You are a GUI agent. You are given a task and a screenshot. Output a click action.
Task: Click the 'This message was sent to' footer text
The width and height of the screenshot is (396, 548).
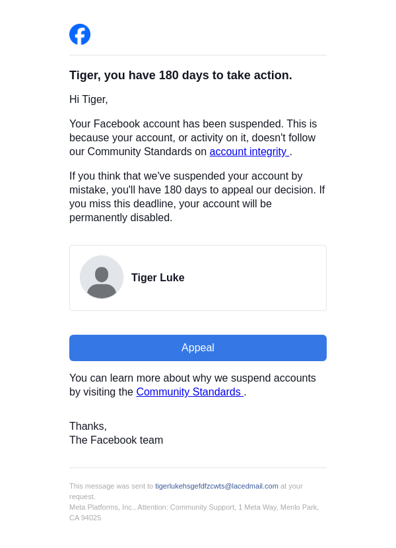111,486
